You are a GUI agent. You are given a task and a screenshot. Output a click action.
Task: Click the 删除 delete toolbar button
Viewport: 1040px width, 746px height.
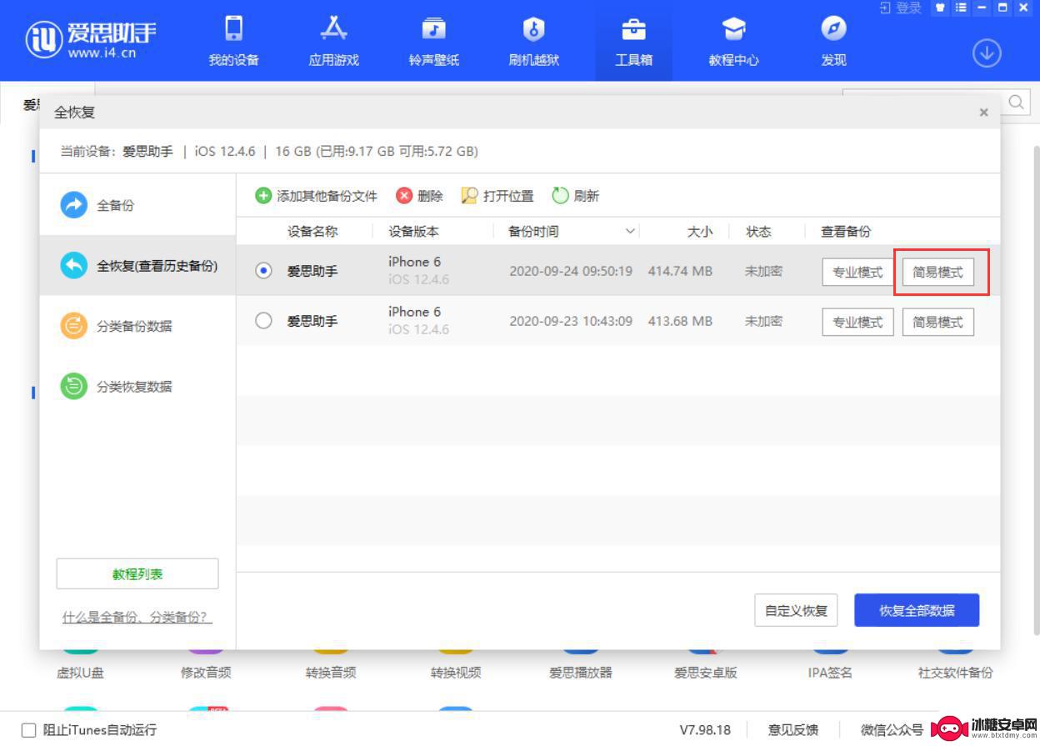(x=419, y=196)
